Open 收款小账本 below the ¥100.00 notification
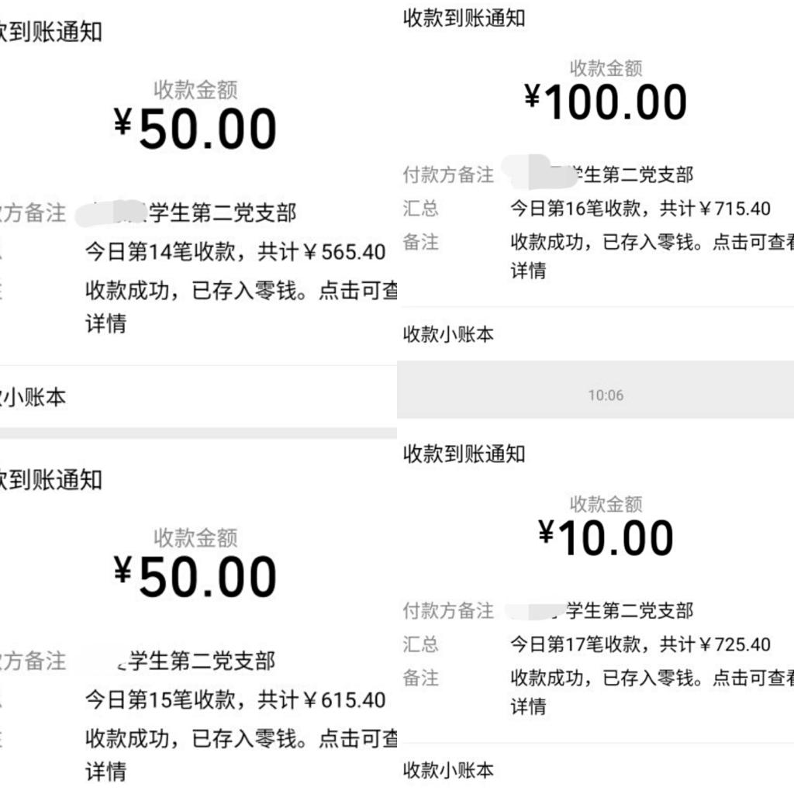794x794 pixels. coord(448,335)
